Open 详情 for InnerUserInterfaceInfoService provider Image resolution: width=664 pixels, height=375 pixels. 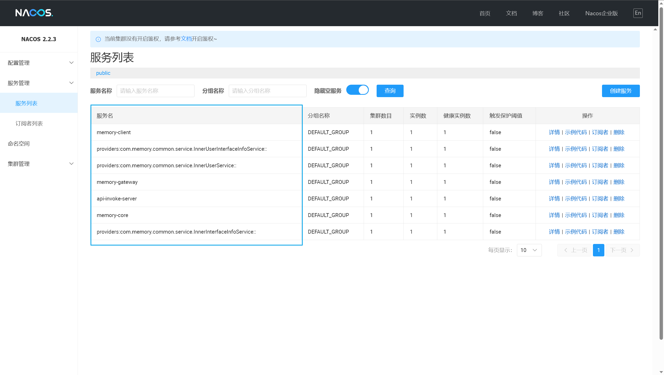[x=554, y=149]
